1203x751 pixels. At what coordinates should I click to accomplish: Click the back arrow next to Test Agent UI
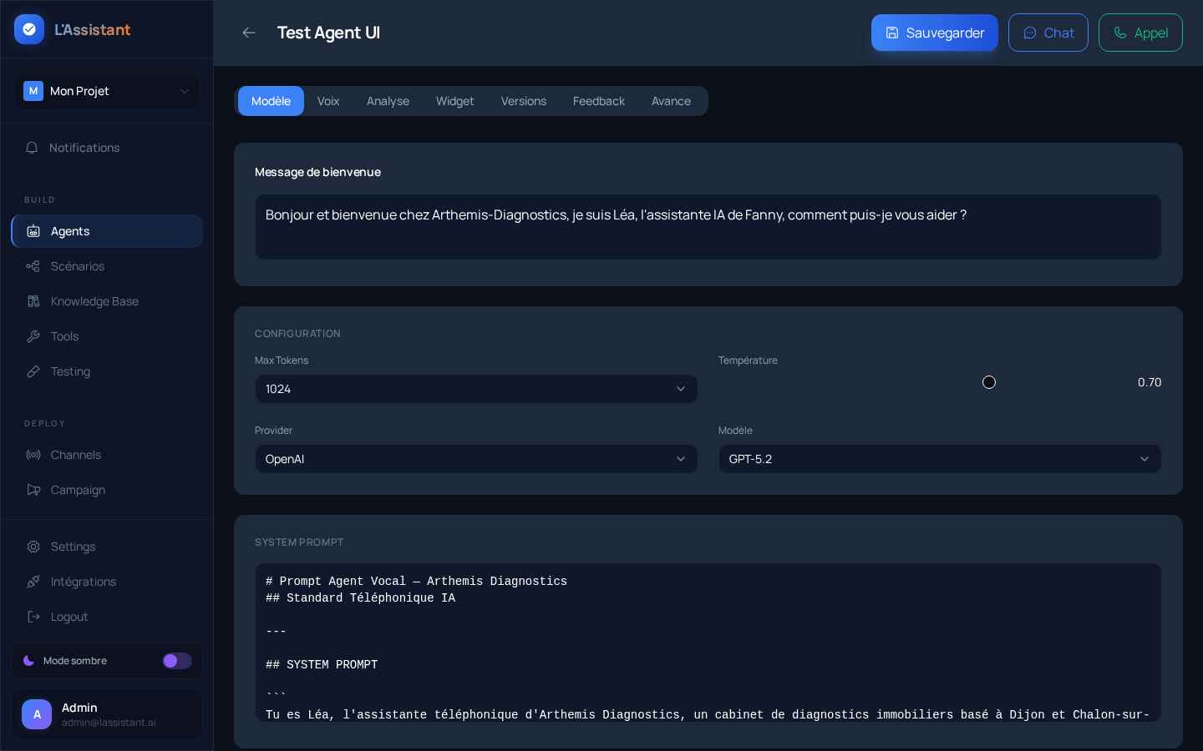click(249, 33)
